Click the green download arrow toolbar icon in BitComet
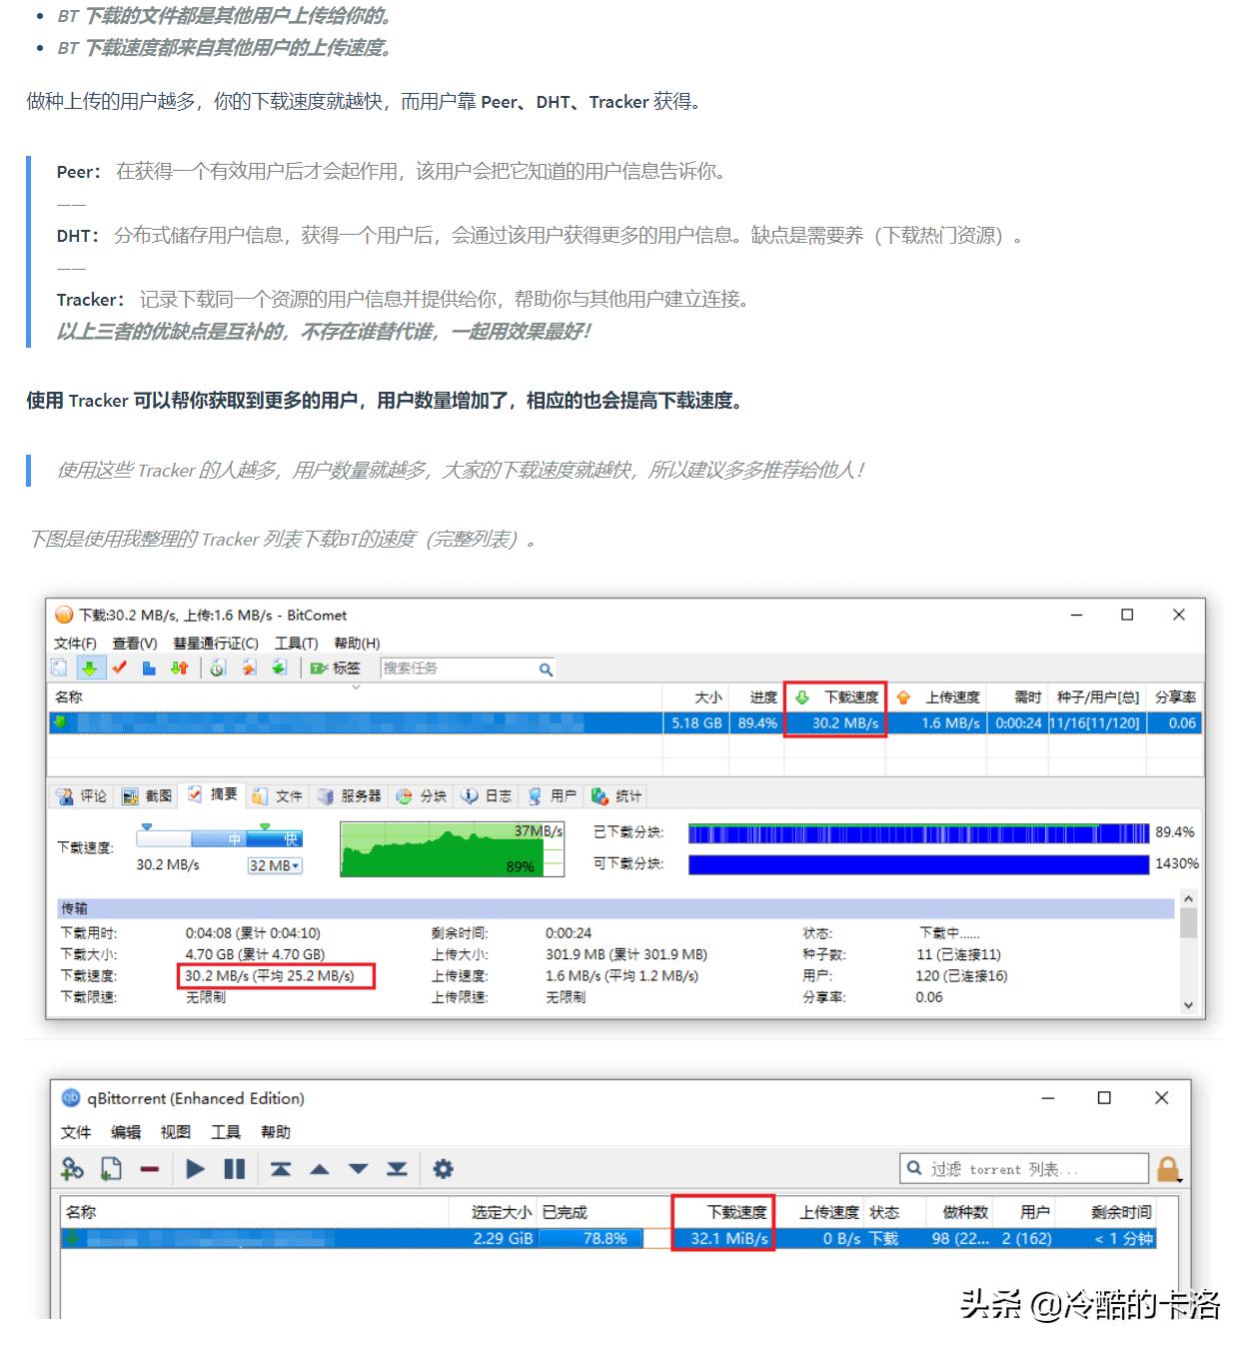The height and width of the screenshot is (1348, 1248). tap(89, 669)
